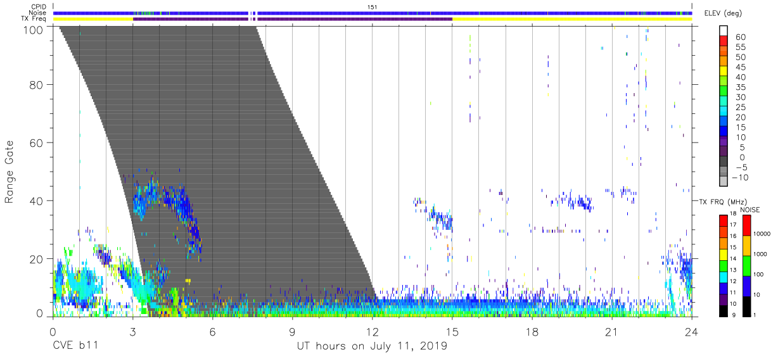Click the '21' tick on the UT hours axis

(x=611, y=332)
